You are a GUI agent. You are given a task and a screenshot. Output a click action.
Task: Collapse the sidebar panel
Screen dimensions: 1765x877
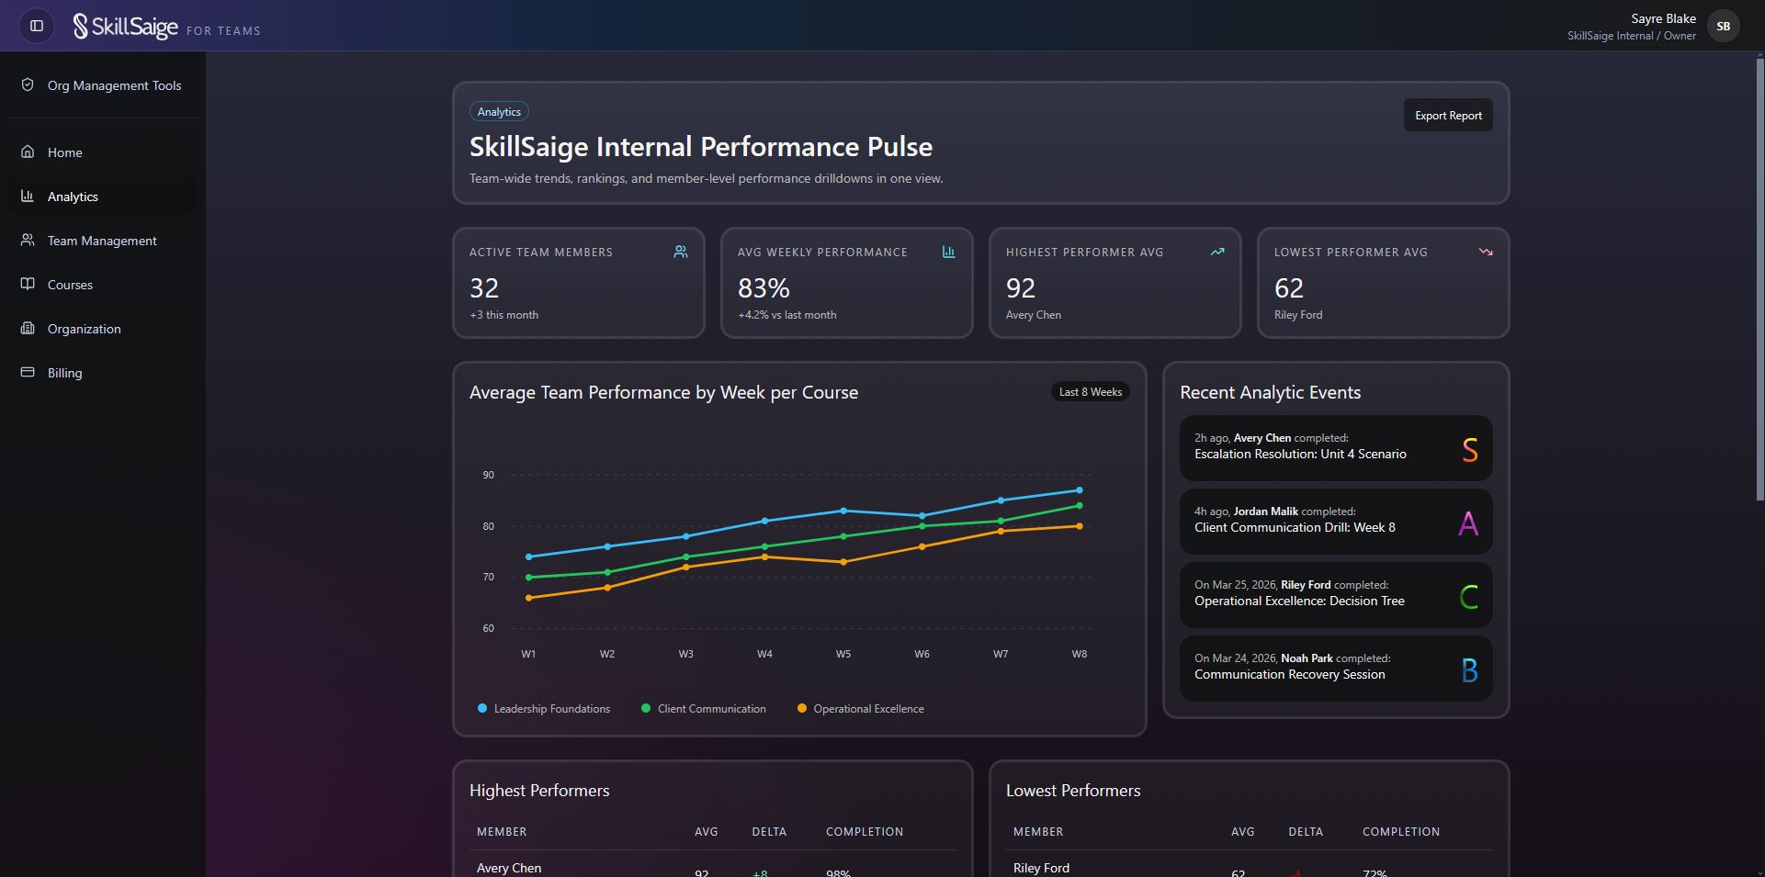(36, 26)
